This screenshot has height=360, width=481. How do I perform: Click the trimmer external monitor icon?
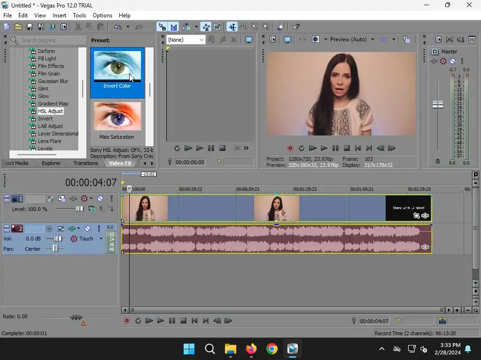click(249, 40)
